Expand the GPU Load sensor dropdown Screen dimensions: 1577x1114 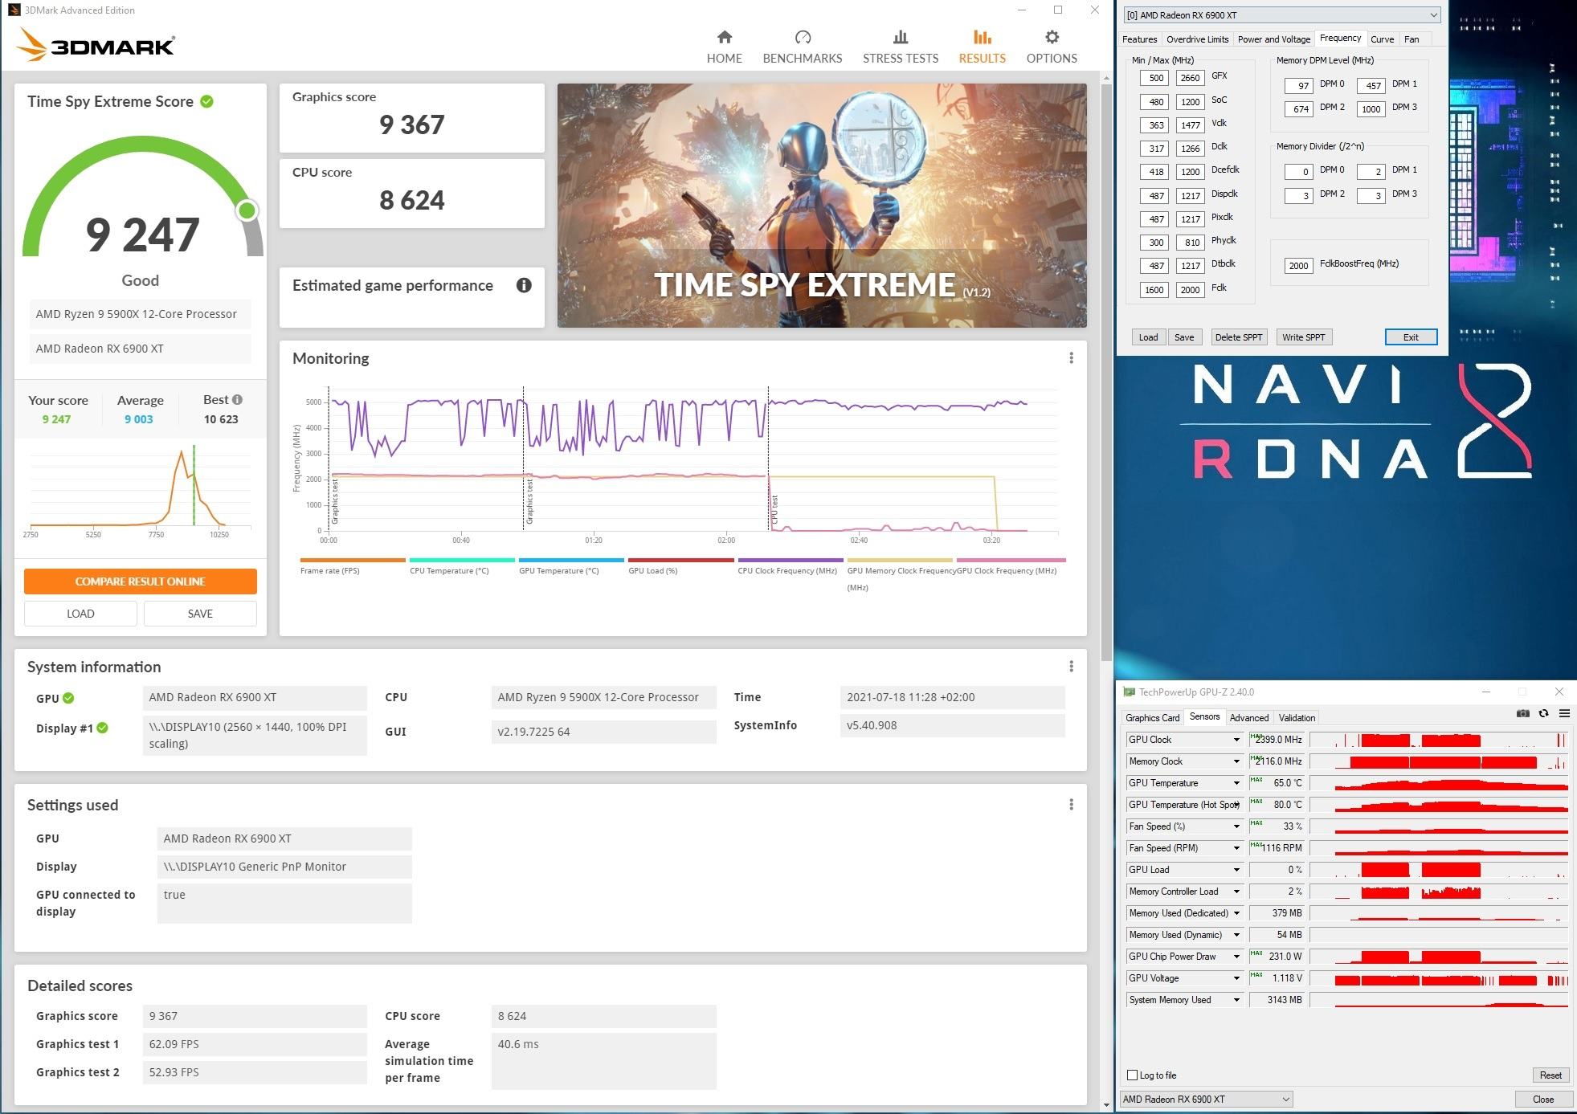(x=1236, y=870)
